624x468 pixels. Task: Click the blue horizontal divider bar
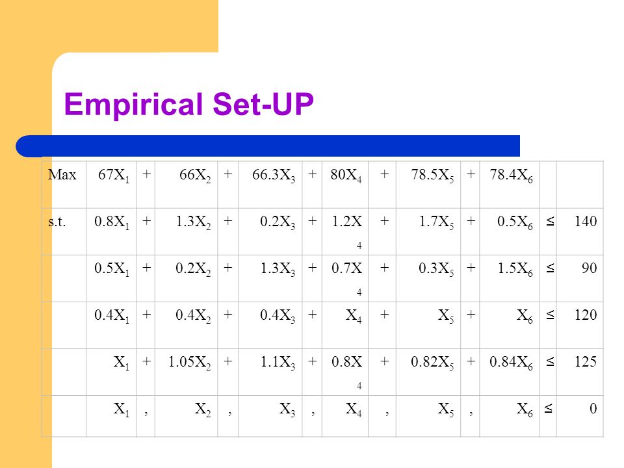coord(268,146)
